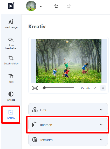Click the zoom slider handle
Viewport: 110px width, 149px height.
tap(44, 88)
